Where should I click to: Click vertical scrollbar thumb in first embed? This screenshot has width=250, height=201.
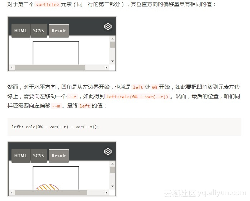tap(112, 44)
